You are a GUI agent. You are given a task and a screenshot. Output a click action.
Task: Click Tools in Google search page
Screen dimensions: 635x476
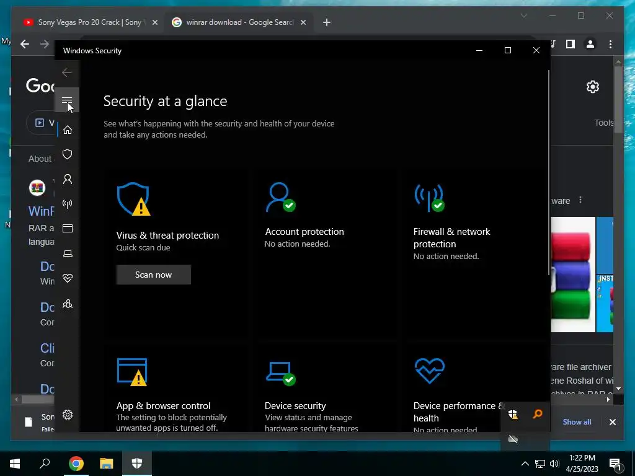click(x=604, y=123)
